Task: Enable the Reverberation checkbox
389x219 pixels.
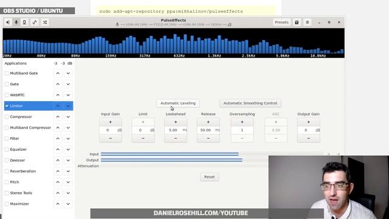Action: 7,172
